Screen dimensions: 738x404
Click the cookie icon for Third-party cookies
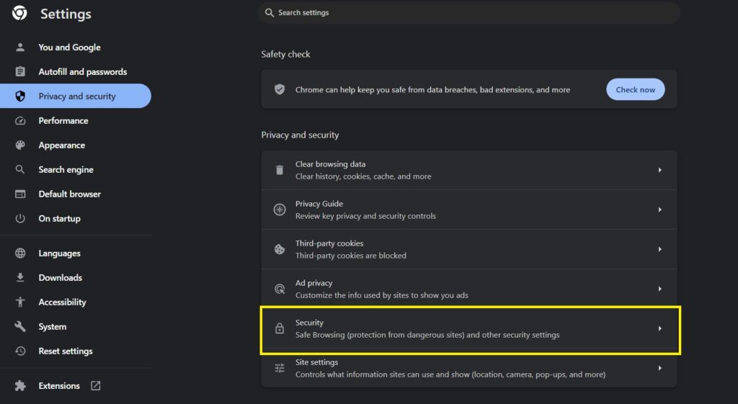pos(280,249)
